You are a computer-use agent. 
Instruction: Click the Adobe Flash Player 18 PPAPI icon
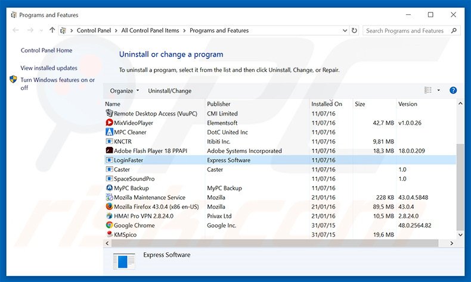(x=109, y=151)
